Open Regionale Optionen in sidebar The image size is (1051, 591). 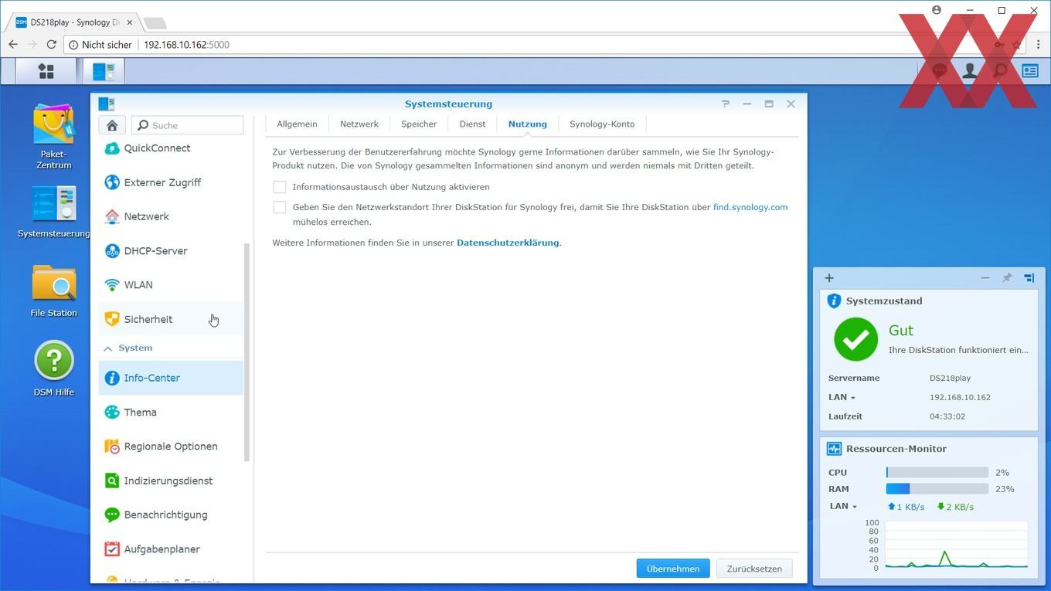171,447
